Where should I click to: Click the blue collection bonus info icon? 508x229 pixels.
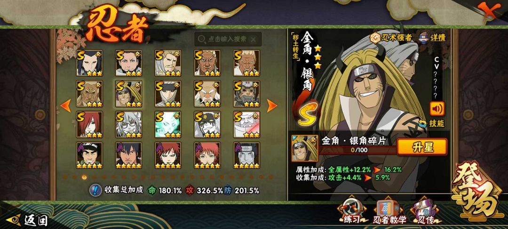[x=95, y=190]
